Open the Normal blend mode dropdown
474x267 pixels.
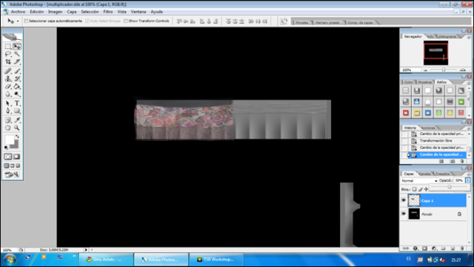pos(419,181)
